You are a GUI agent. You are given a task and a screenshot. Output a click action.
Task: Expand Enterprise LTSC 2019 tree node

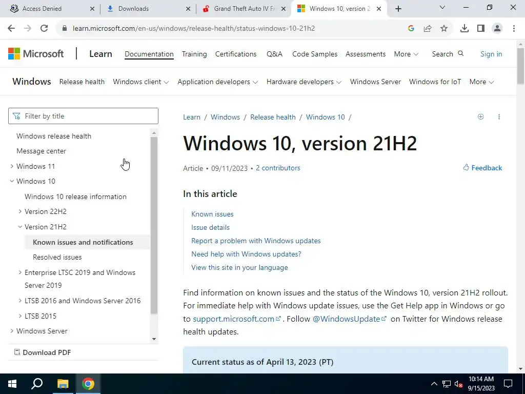tap(20, 272)
